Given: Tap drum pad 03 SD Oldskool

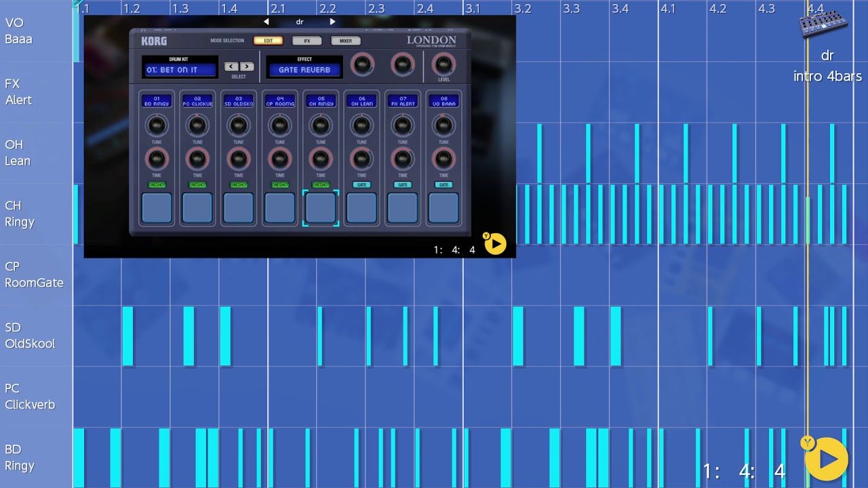Looking at the screenshot, I should pyautogui.click(x=239, y=208).
